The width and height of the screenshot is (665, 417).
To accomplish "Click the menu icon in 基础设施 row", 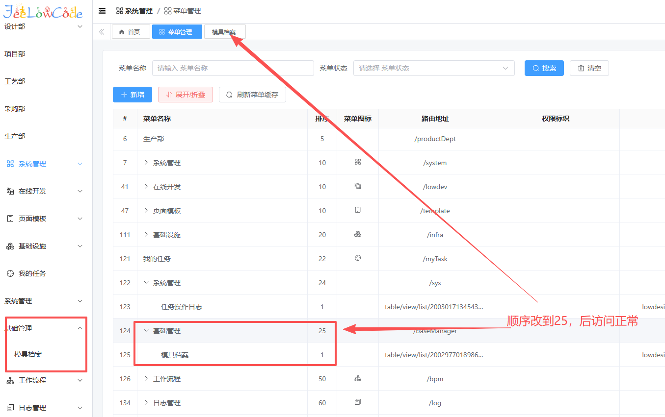I will click(x=358, y=234).
